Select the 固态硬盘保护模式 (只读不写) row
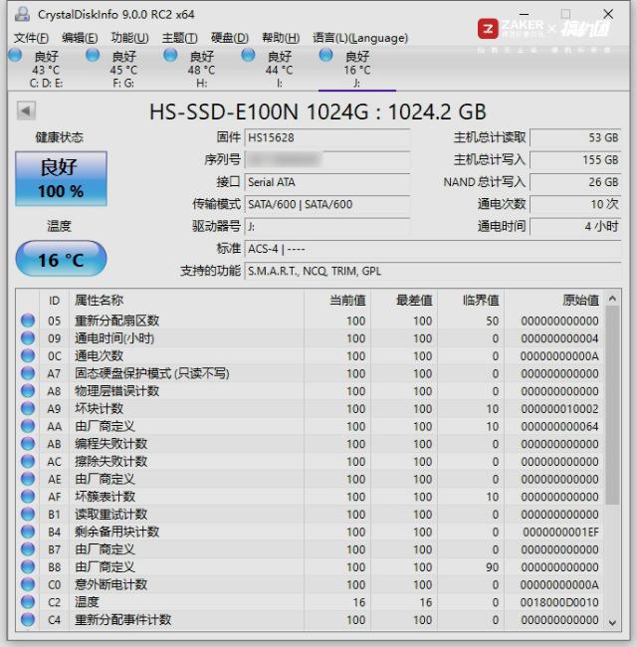The height and width of the screenshot is (647, 637). point(311,373)
